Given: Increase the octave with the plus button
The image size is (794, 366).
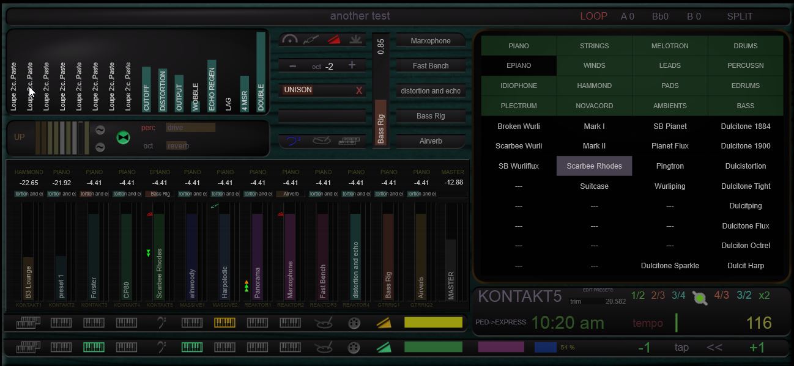Looking at the screenshot, I should 352,65.
